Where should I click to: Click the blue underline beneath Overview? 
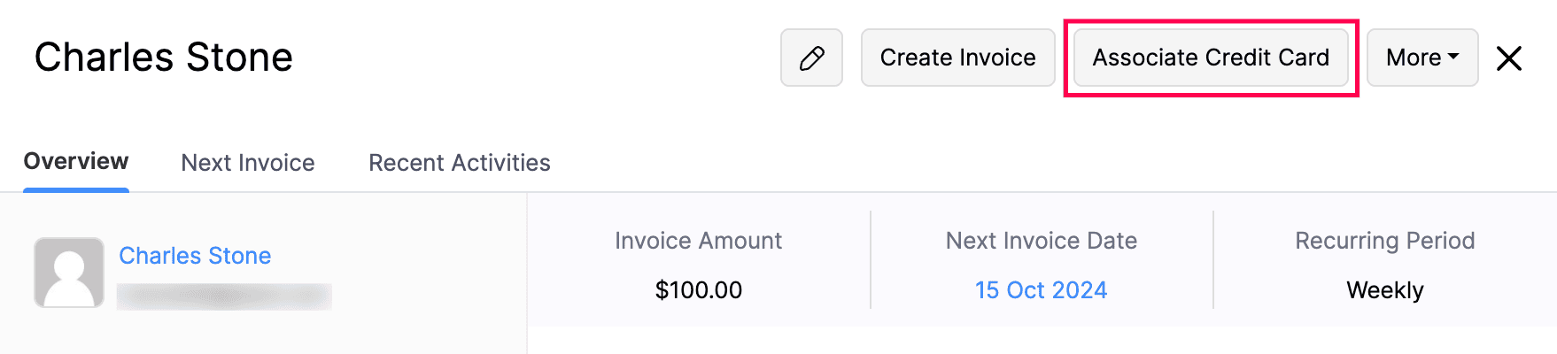click(76, 189)
